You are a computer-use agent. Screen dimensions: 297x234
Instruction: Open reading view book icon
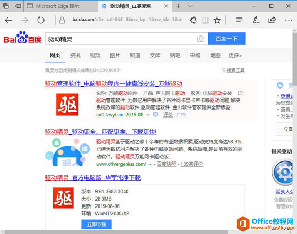pyautogui.click(x=205, y=20)
